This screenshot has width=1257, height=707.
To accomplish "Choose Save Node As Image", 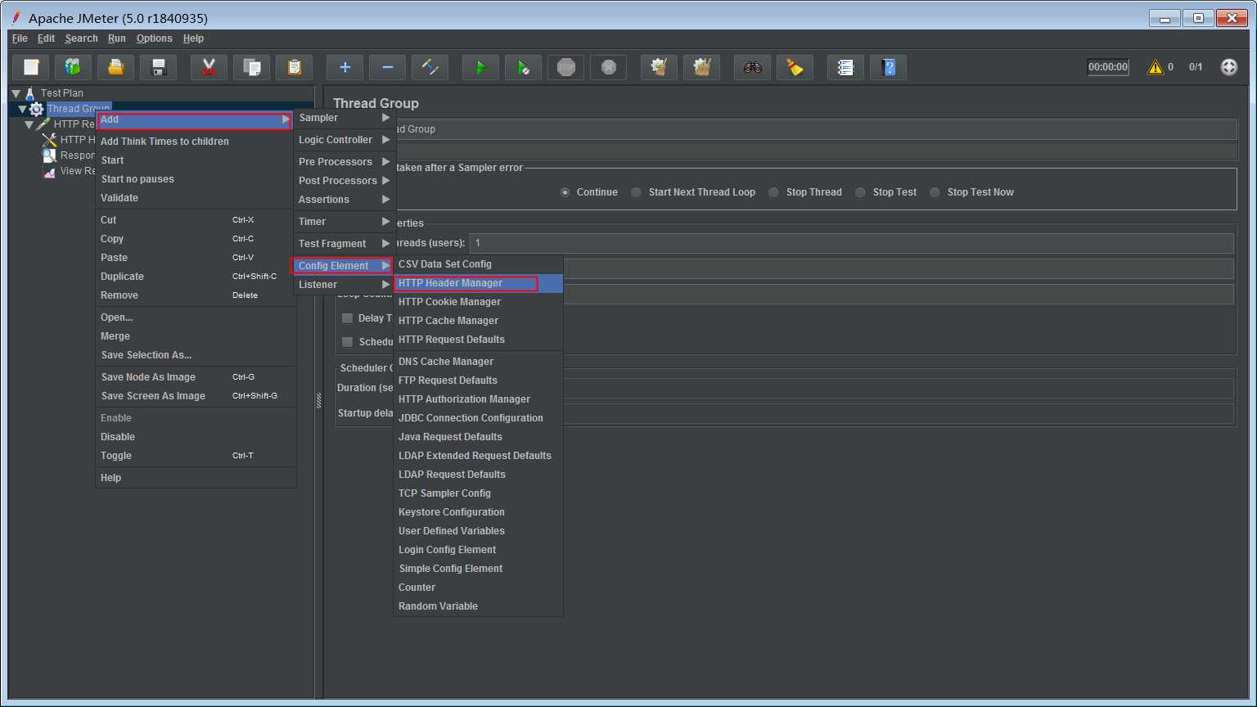I will 196,377.
